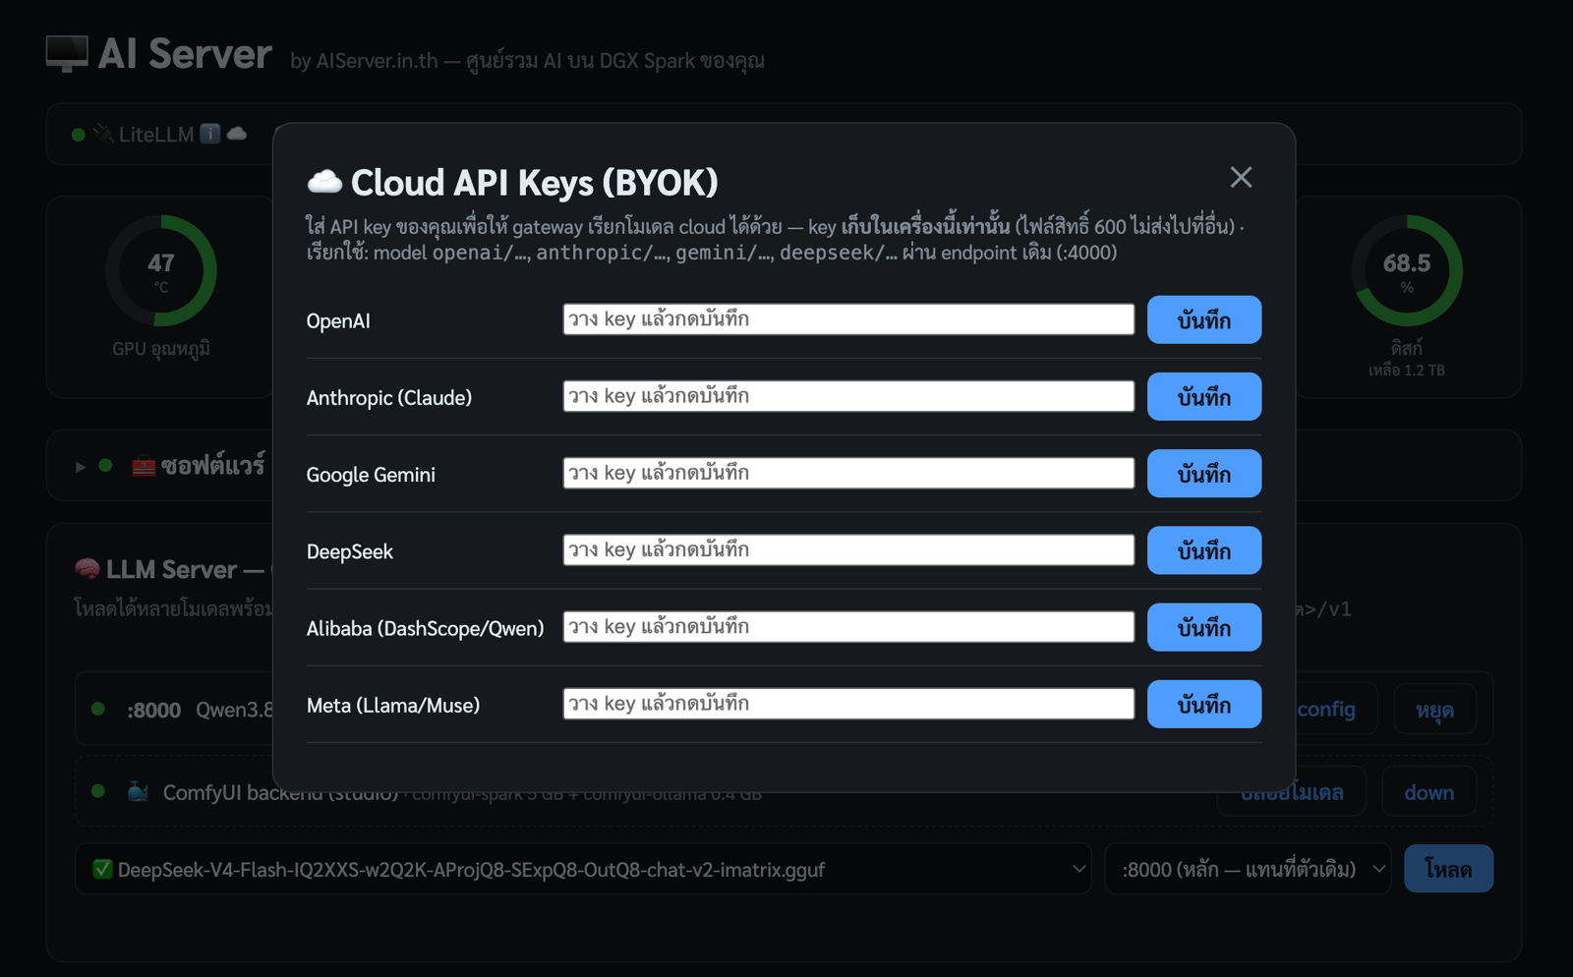Close the Cloud API Keys dialog
1573x977 pixels.
[x=1241, y=177]
